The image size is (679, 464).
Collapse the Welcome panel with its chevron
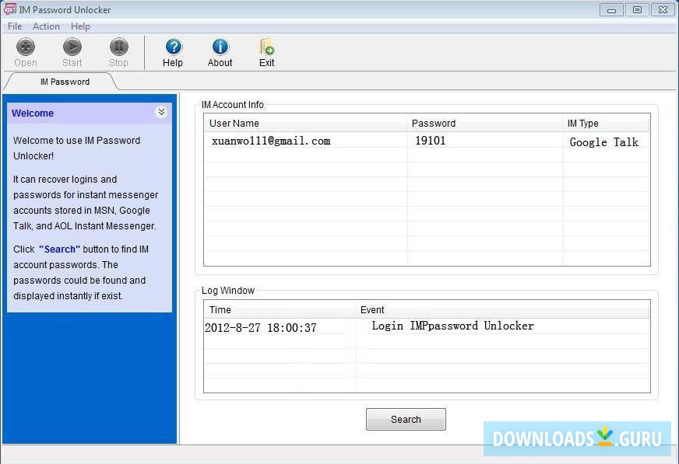tap(161, 112)
